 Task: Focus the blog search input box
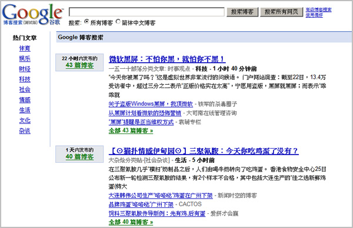[x=146, y=12]
